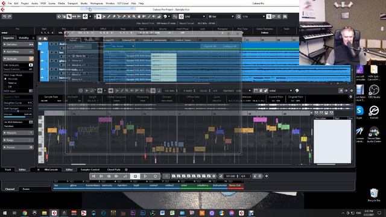Image resolution: width=386 pixels, height=217 pixels.
Task: Expand the Range inspector section
Action: pyautogui.click(x=17, y=140)
